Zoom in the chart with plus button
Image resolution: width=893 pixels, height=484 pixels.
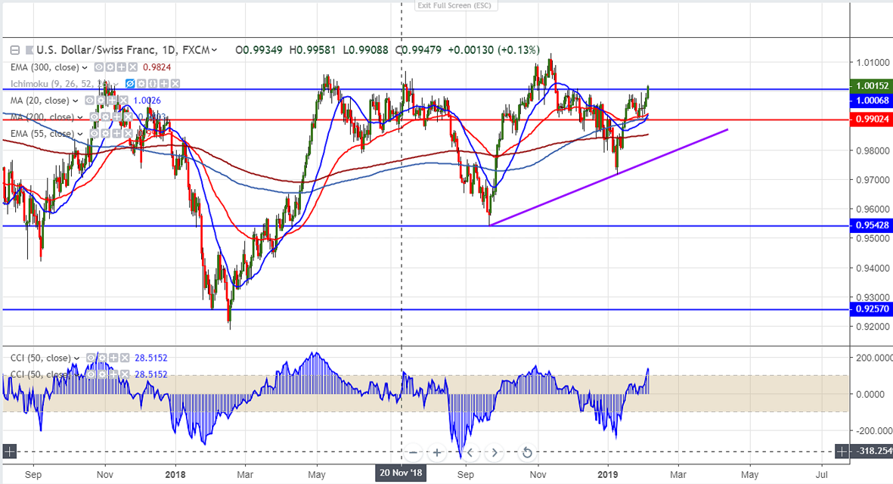tap(437, 453)
